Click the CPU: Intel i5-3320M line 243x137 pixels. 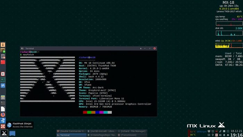pyautogui.click(x=102, y=101)
